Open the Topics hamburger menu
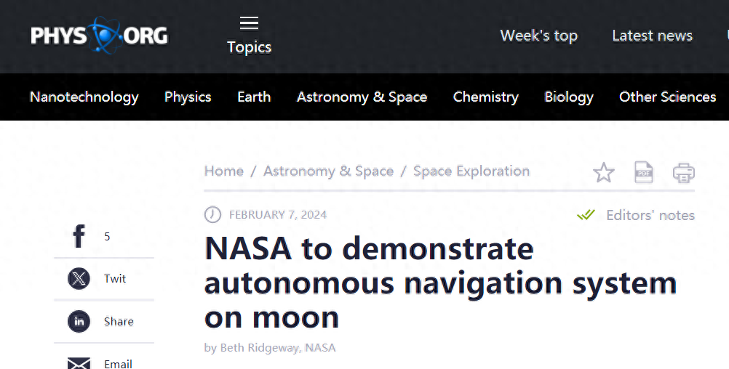729x369 pixels. [249, 24]
